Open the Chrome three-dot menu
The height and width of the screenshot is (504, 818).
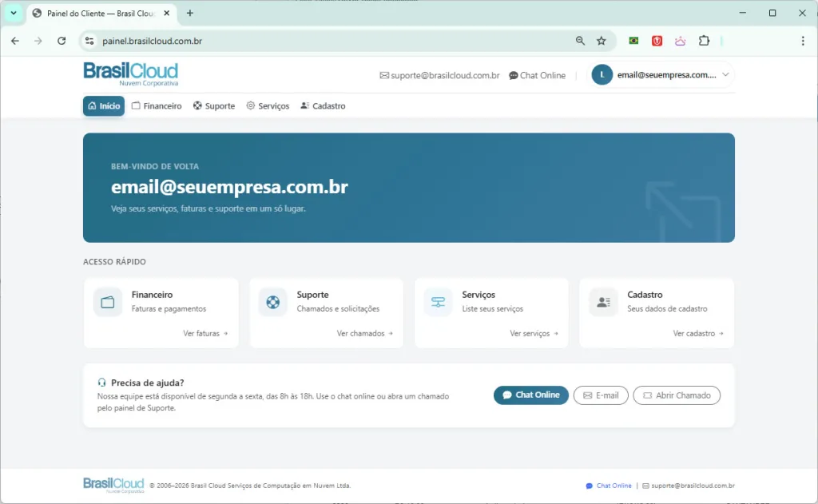(802, 40)
